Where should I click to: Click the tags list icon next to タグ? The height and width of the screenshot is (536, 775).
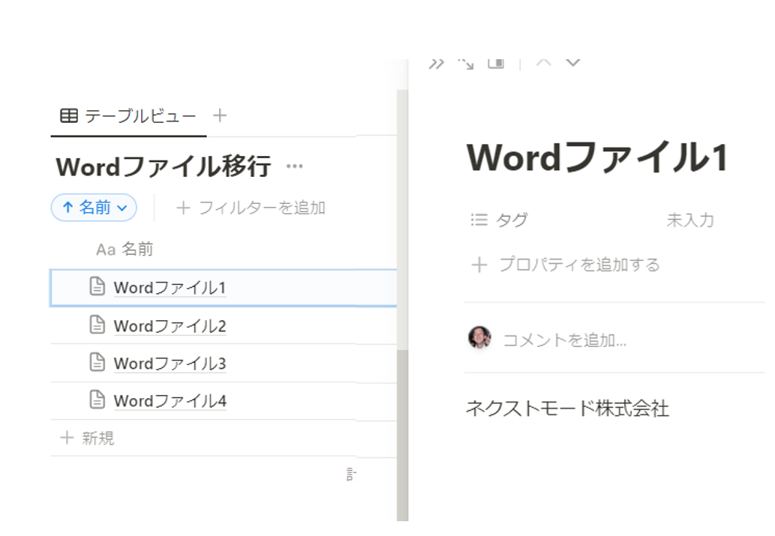coord(478,220)
